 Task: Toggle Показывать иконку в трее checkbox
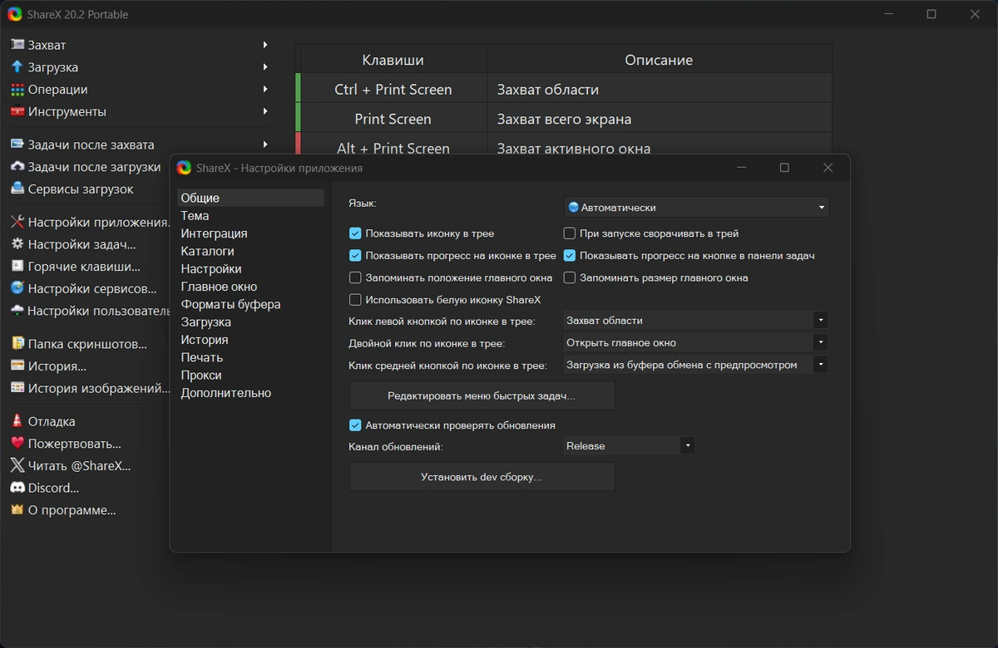point(355,233)
